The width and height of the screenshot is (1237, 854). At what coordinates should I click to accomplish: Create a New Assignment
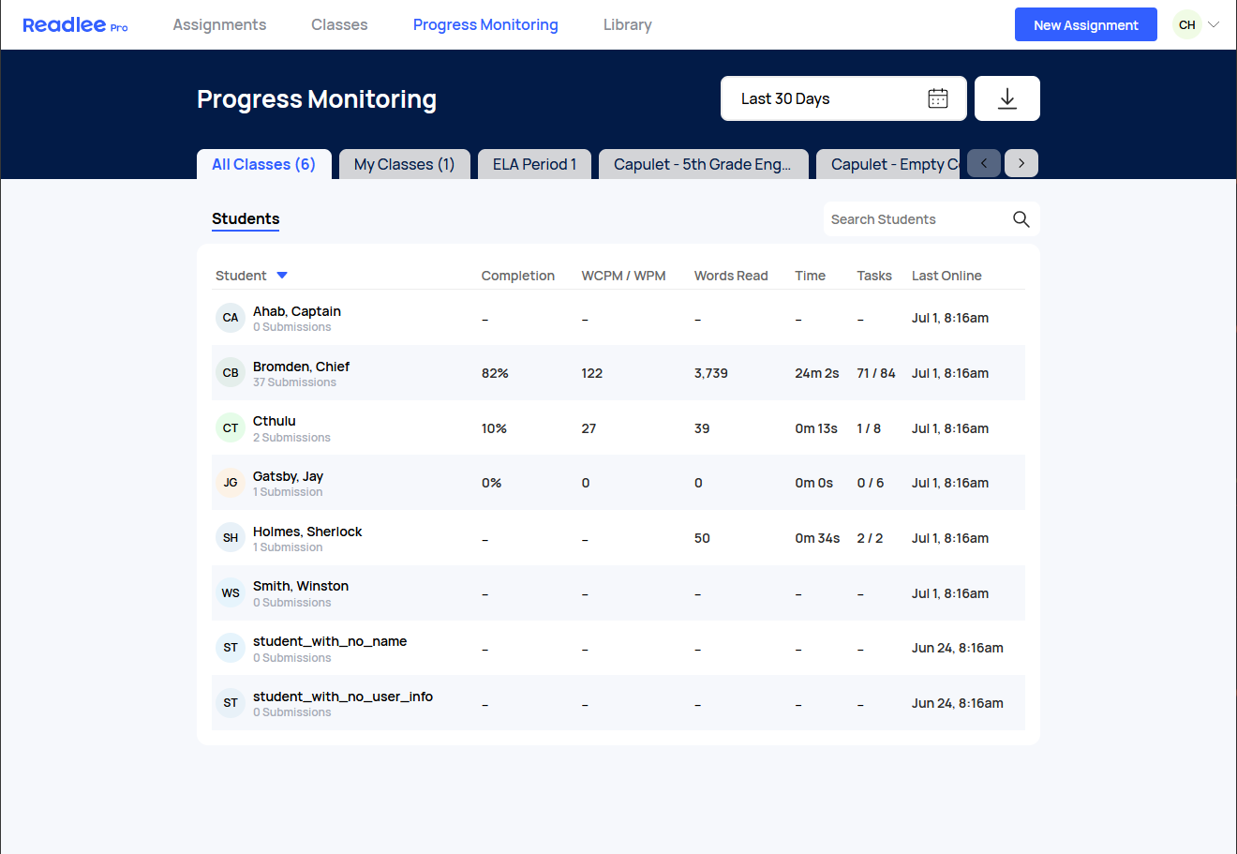(1085, 25)
